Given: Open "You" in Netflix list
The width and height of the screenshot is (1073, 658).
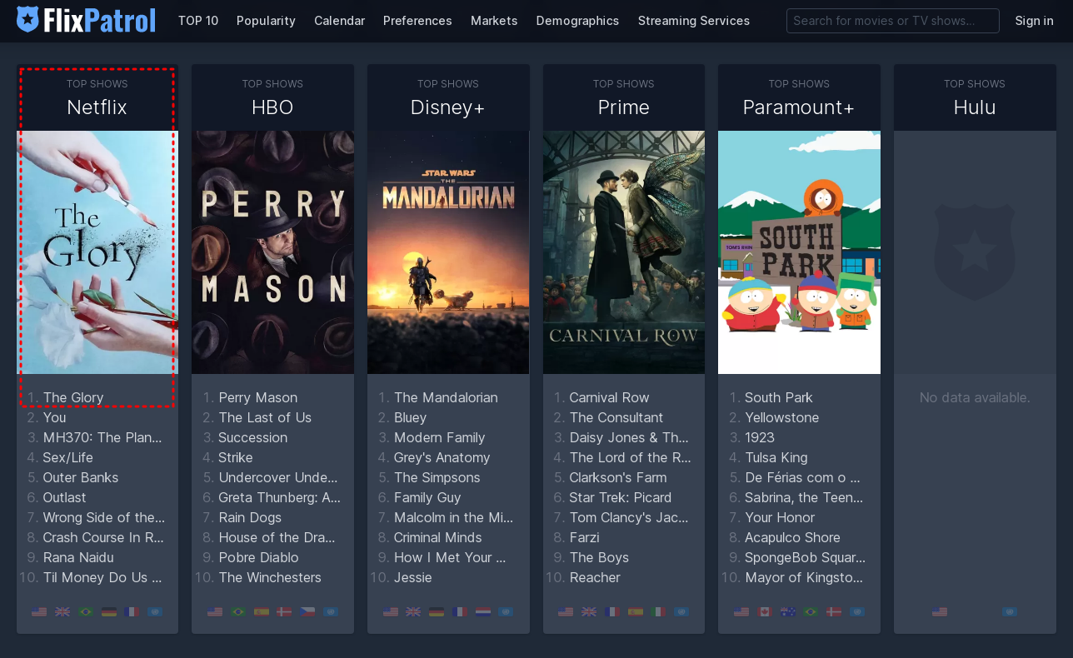Looking at the screenshot, I should (x=54, y=417).
